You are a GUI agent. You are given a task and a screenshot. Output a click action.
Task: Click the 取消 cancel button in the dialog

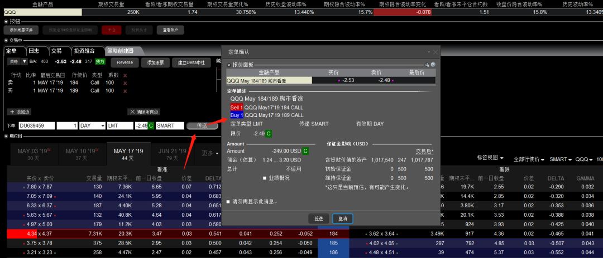(x=343, y=218)
